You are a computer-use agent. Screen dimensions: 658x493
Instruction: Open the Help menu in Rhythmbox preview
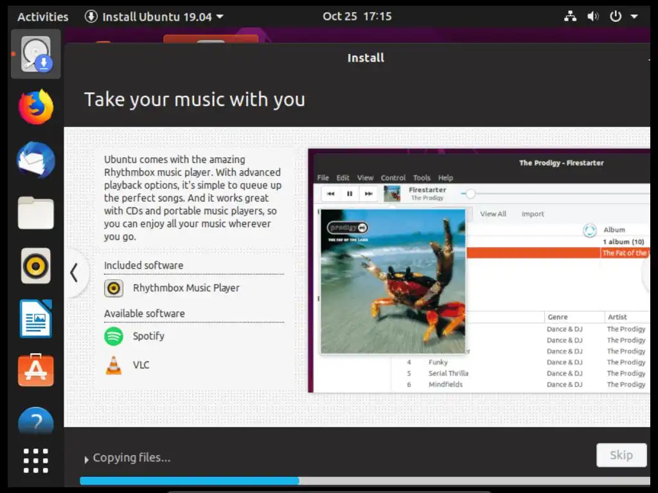click(446, 178)
